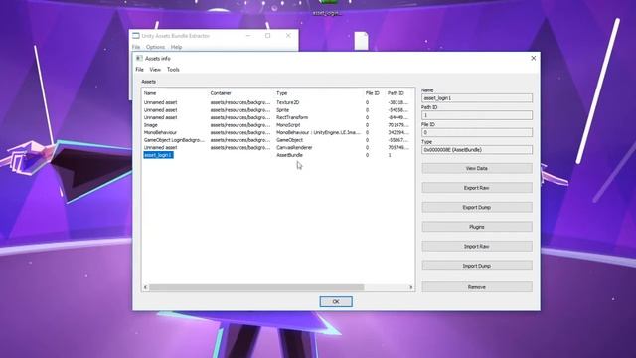Open Options menu in Unity Assets Bundle Extractor
Image resolution: width=636 pixels, height=358 pixels.
click(155, 47)
